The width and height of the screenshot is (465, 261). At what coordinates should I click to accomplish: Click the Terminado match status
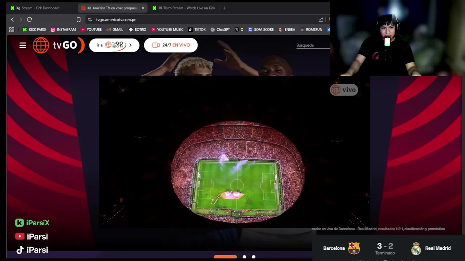[385, 253]
